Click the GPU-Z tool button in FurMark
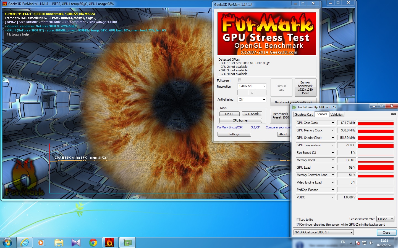The height and width of the screenshot is (248, 398). tap(229, 114)
